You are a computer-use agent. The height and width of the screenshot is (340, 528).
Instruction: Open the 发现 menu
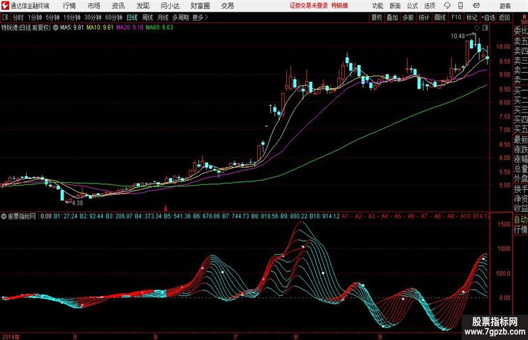click(x=142, y=6)
